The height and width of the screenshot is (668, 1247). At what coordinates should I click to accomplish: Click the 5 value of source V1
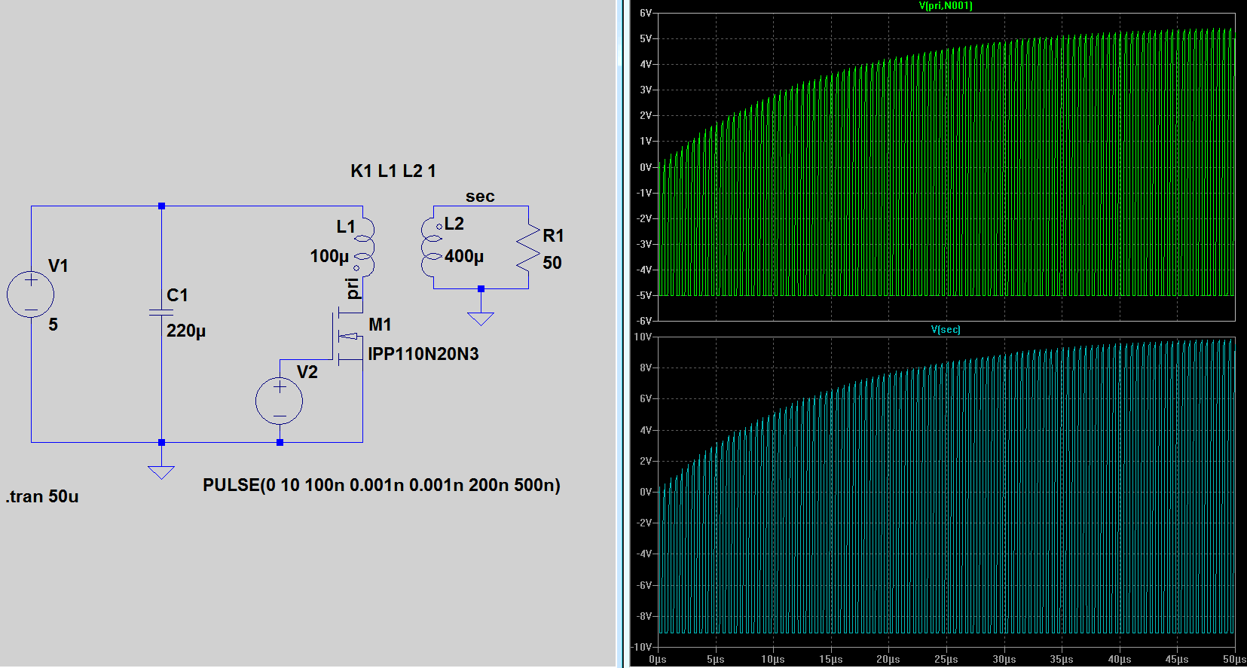tap(53, 325)
